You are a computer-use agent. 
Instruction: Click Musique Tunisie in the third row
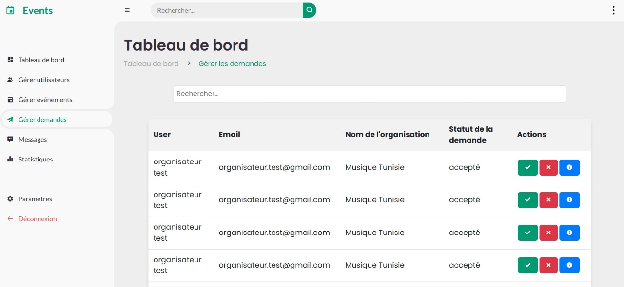(375, 233)
